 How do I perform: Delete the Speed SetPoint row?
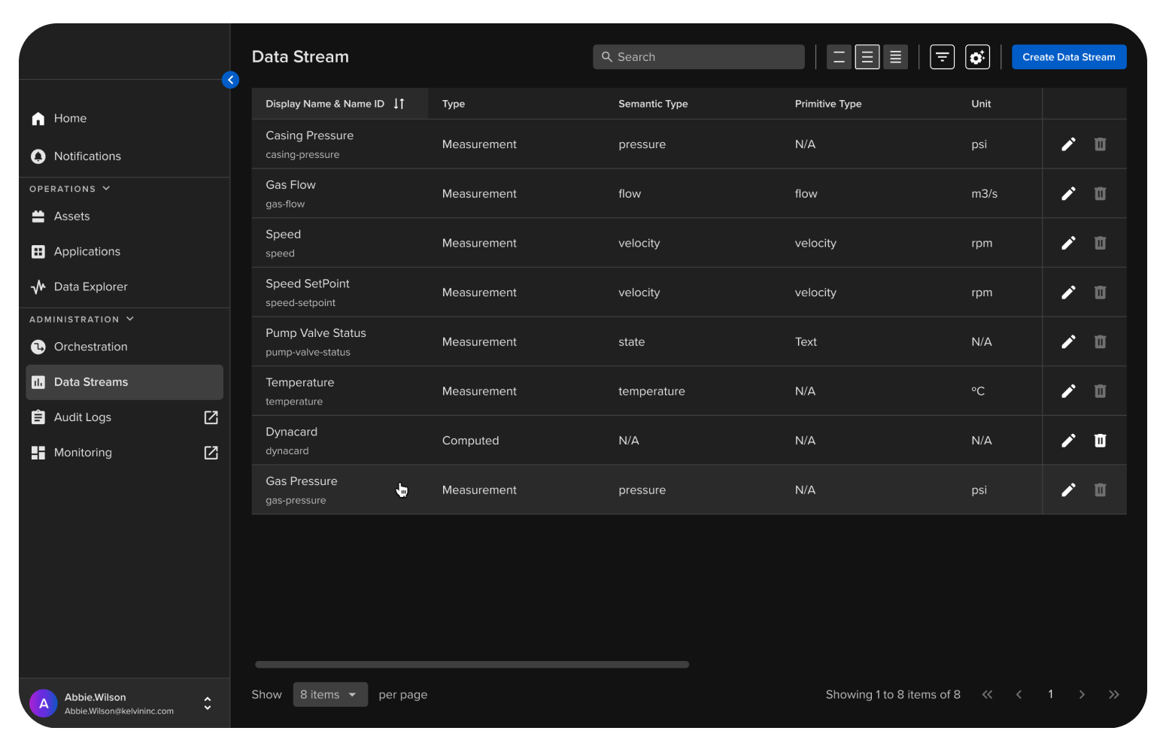(x=1100, y=293)
